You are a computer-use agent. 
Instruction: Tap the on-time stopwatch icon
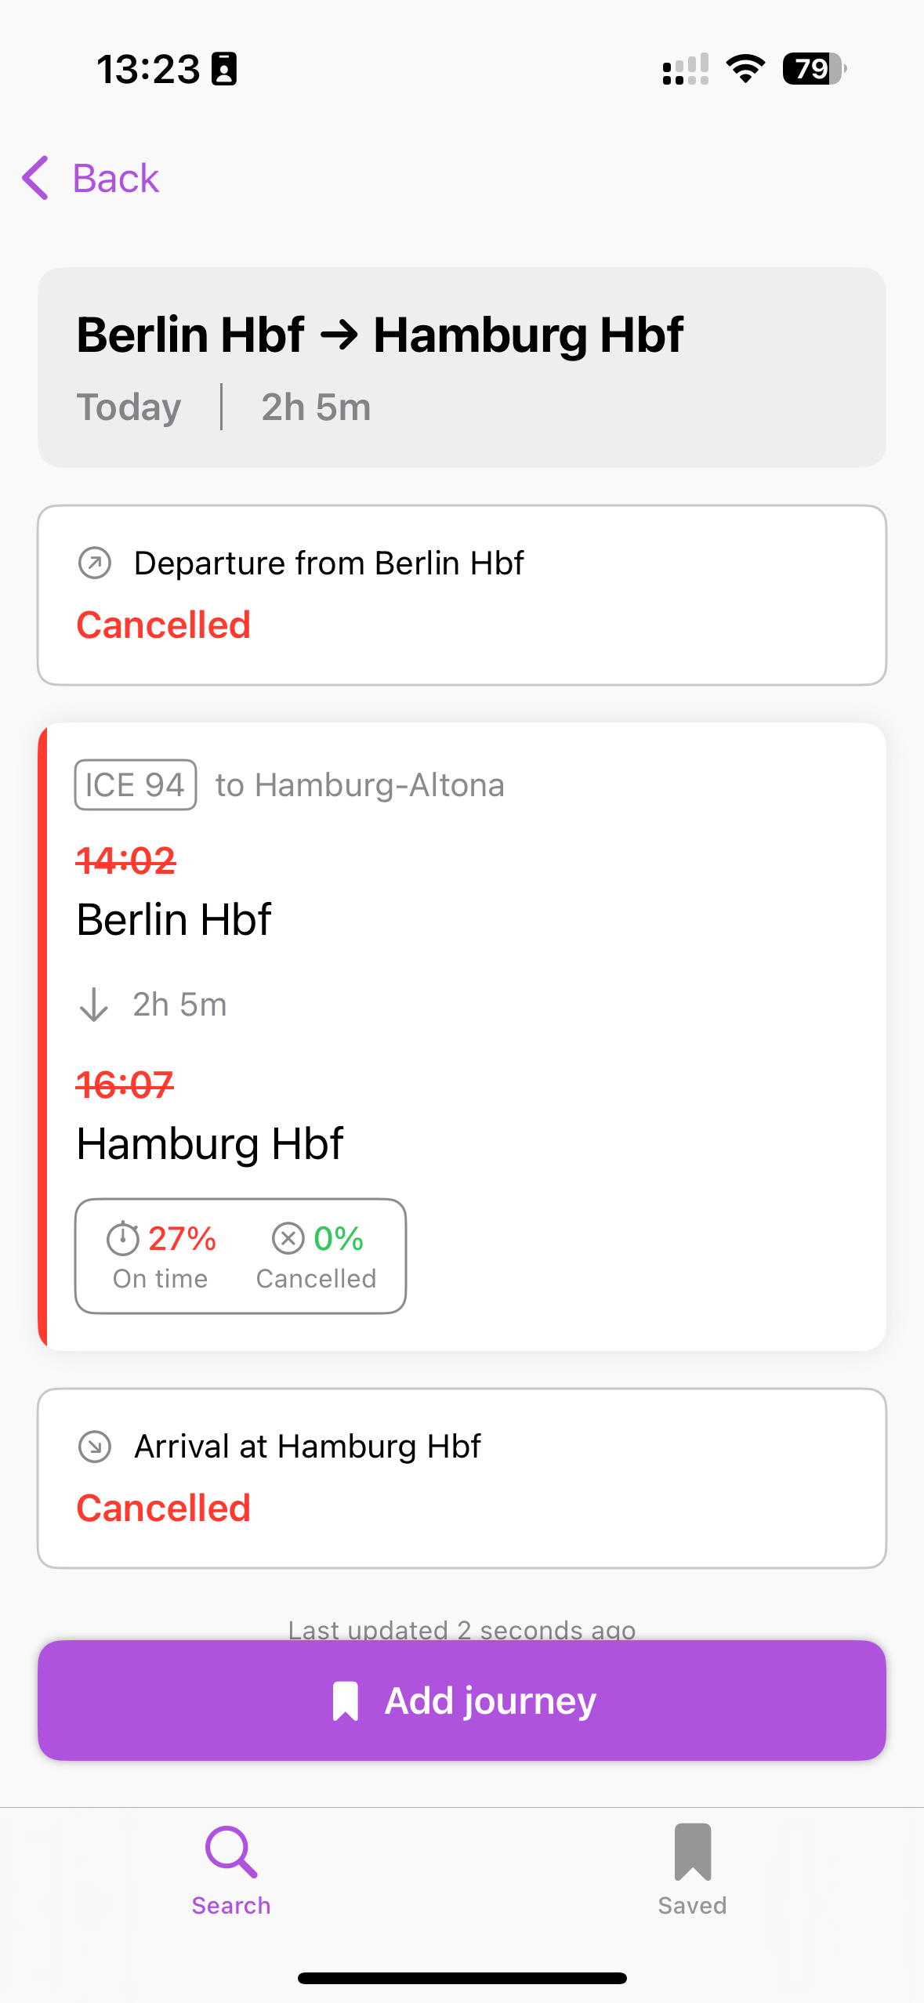[123, 1238]
